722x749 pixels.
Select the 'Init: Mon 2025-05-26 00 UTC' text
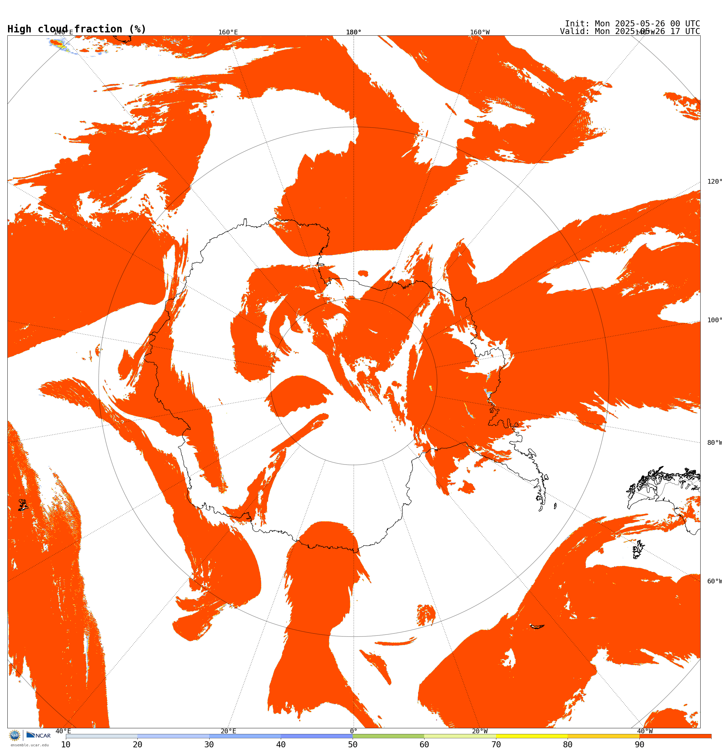click(632, 23)
